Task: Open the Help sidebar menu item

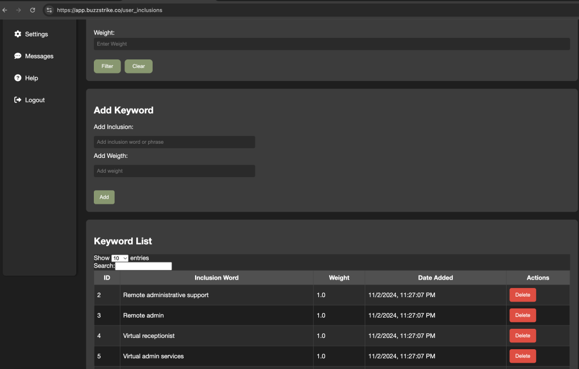Action: 32,78
